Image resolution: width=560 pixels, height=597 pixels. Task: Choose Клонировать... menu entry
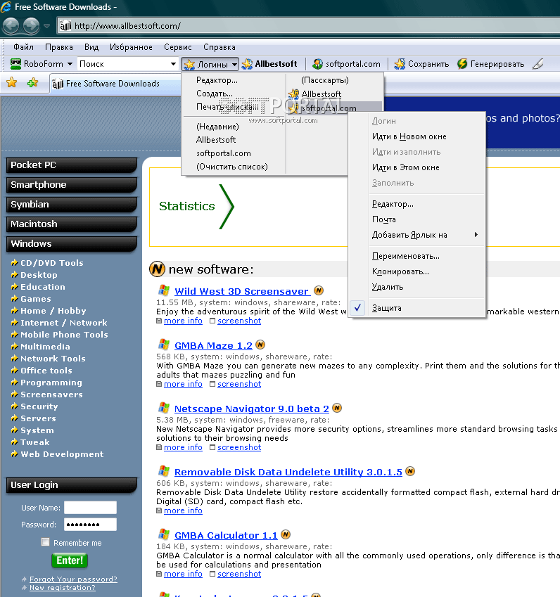click(x=400, y=272)
